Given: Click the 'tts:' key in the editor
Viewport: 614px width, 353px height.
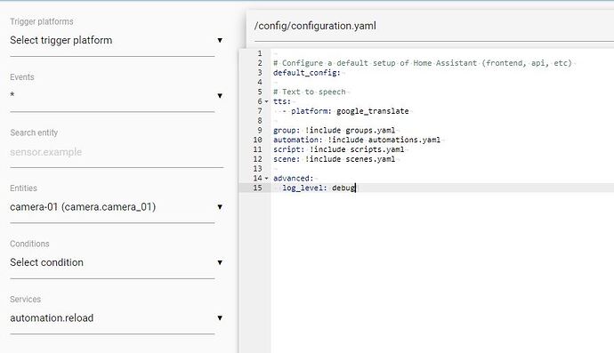Looking at the screenshot, I should 282,101.
